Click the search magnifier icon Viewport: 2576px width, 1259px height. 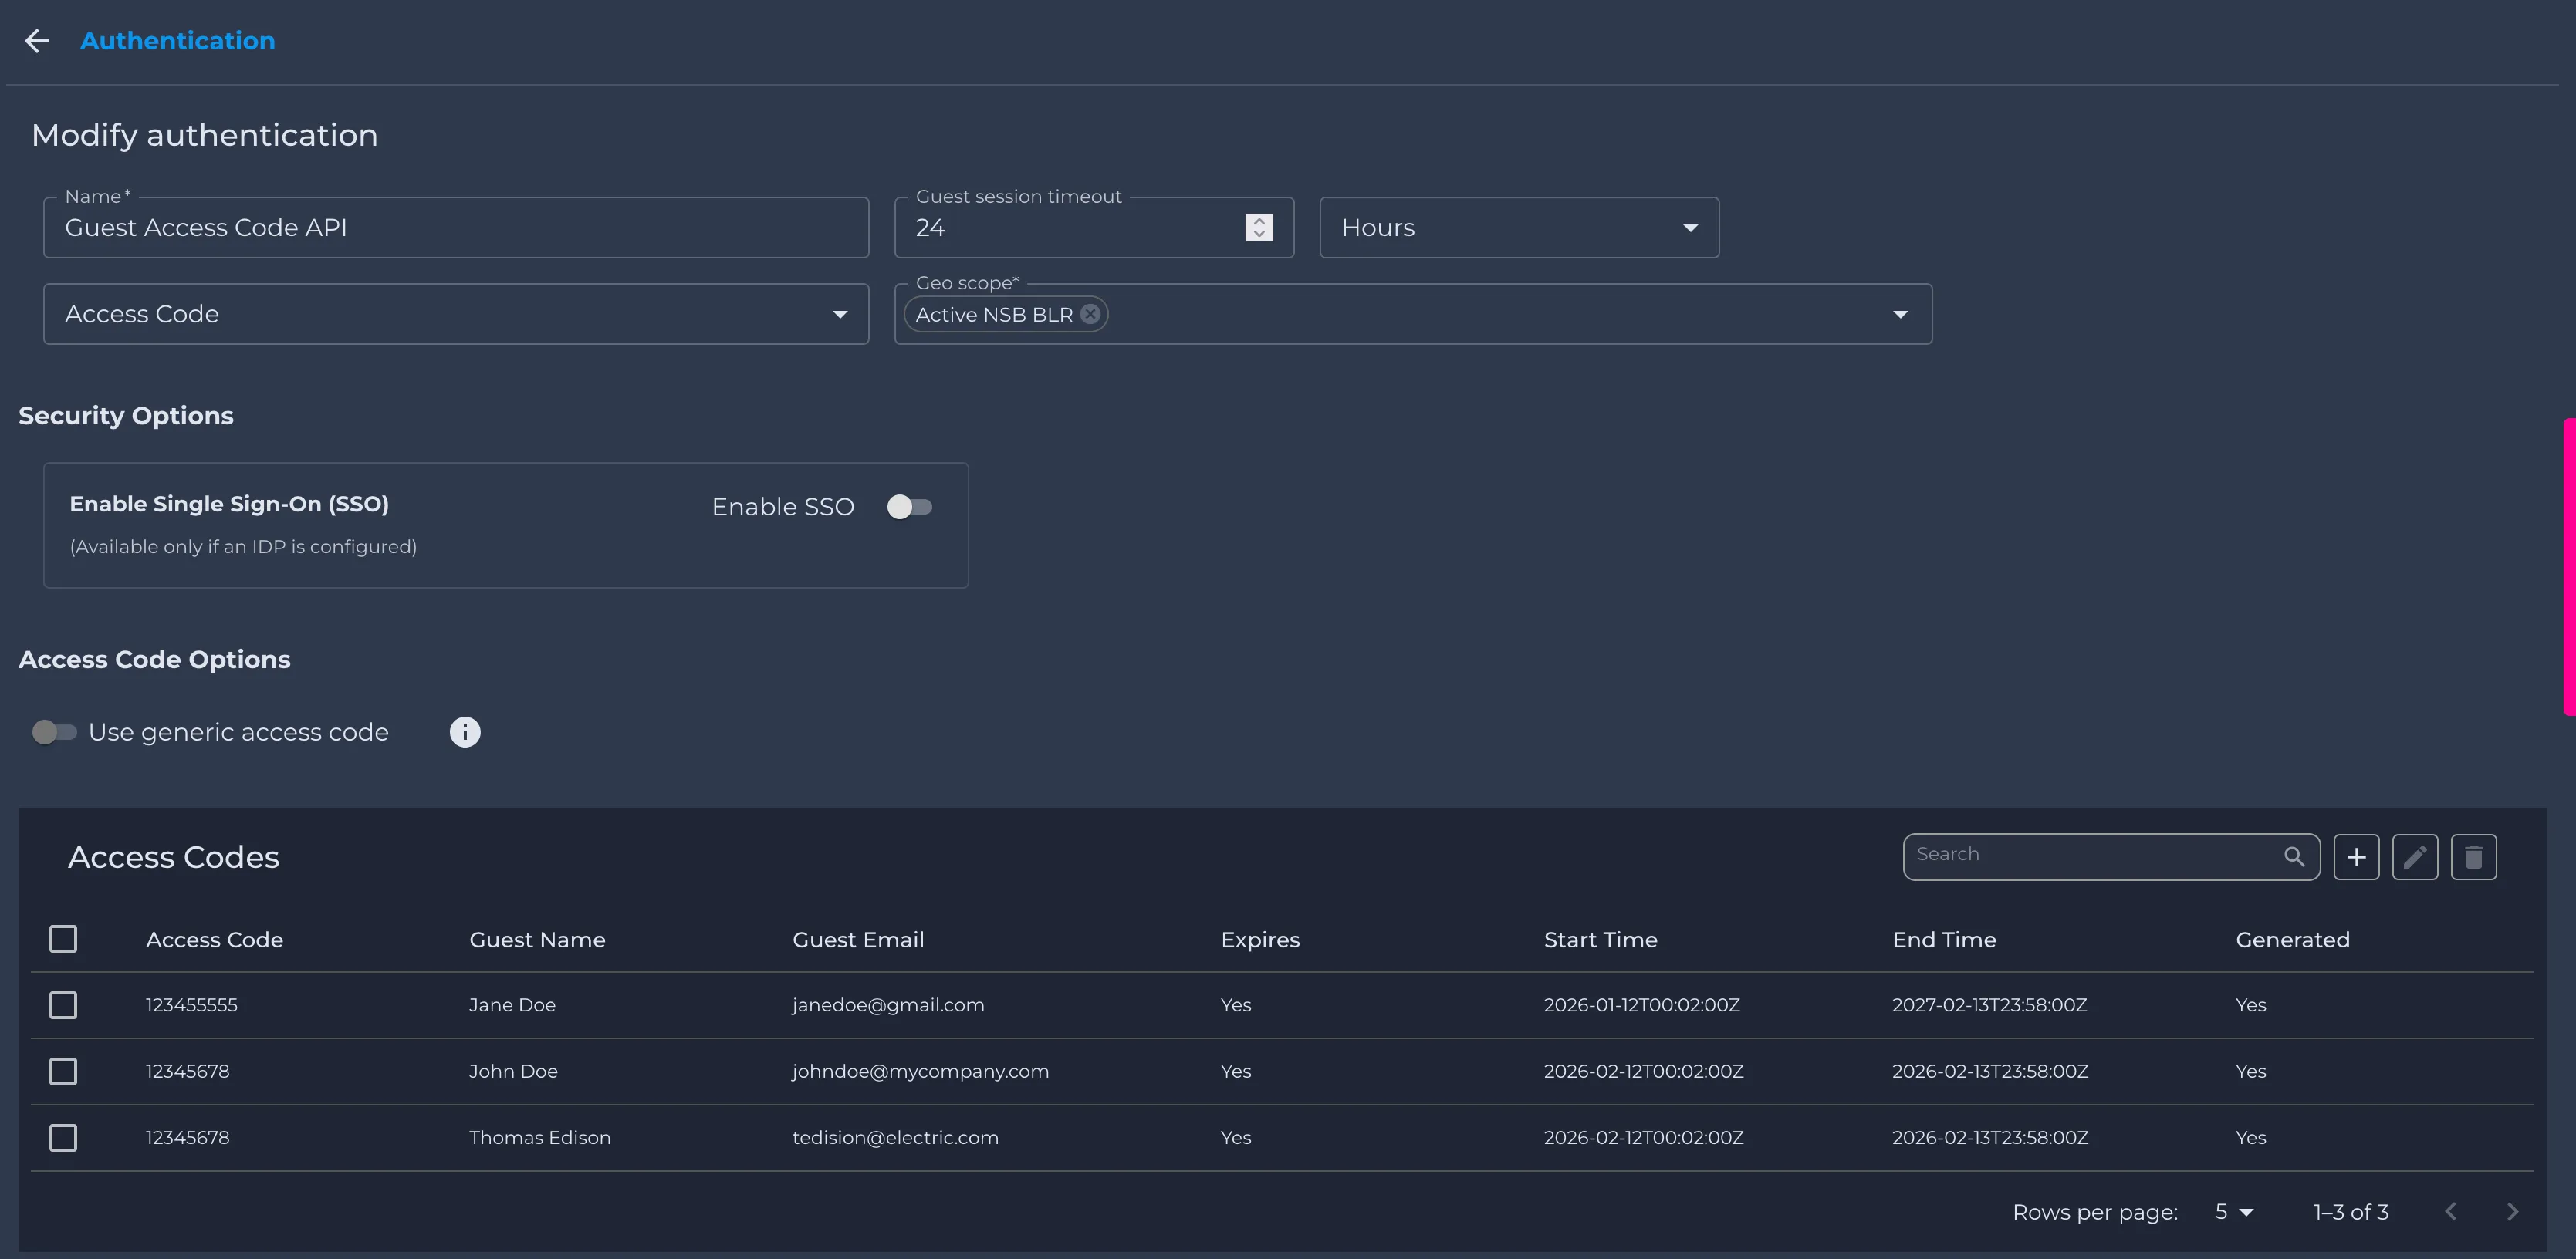[2294, 857]
